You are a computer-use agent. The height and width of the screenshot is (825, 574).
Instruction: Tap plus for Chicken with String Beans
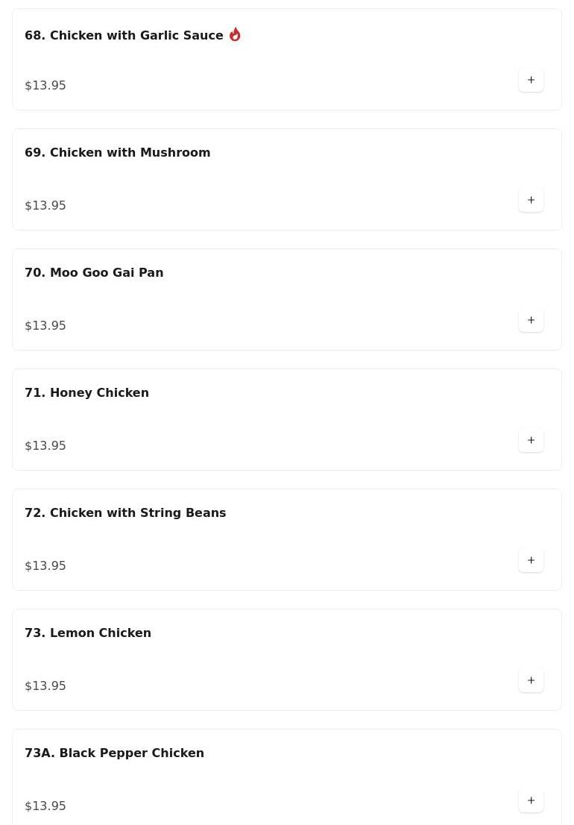tap(531, 560)
